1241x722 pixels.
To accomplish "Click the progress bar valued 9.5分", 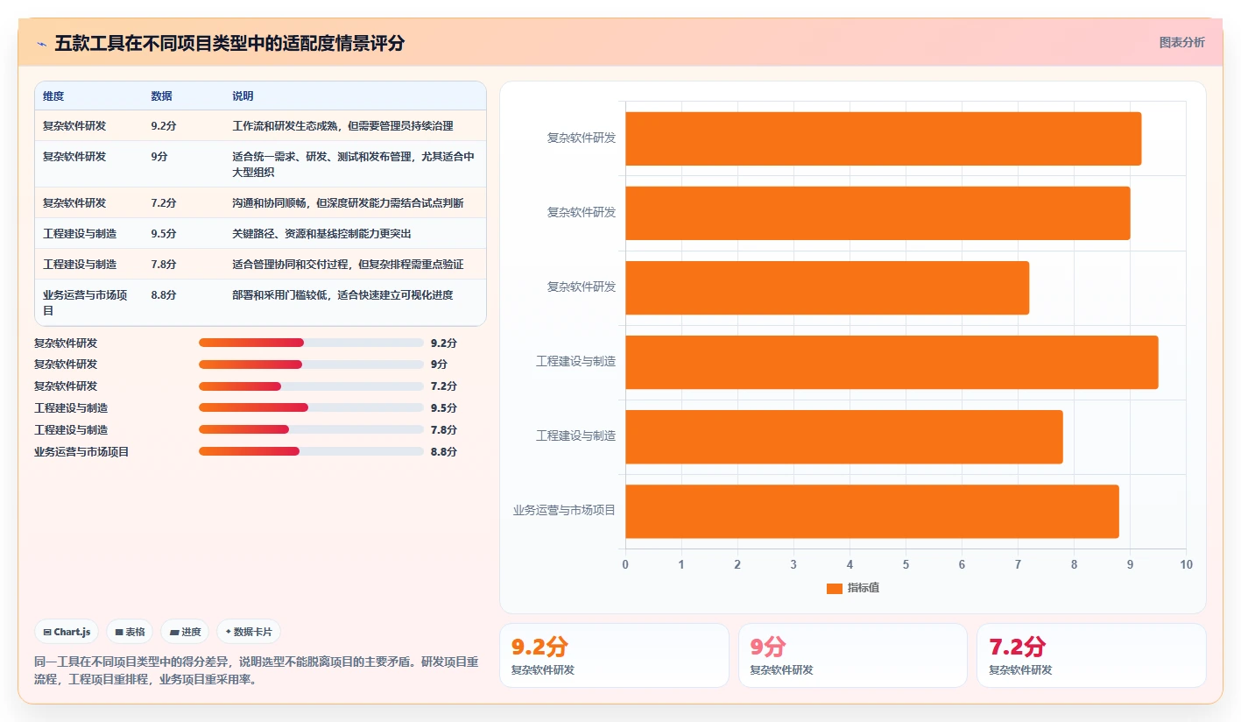I will tap(311, 407).
